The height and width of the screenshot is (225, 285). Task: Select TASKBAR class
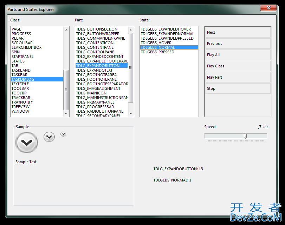37,75
